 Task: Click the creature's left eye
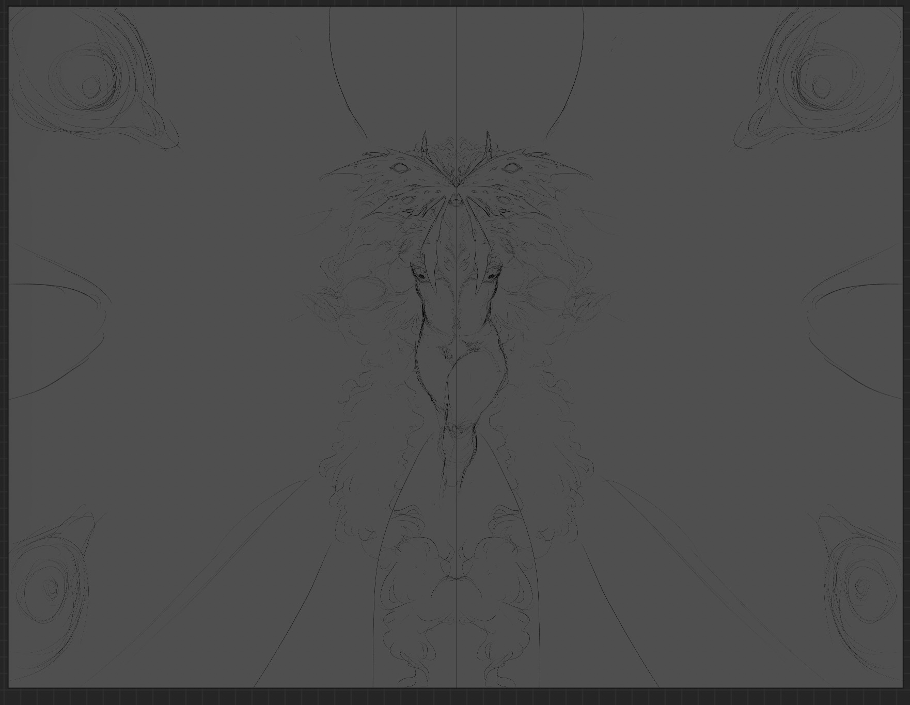[421, 277]
